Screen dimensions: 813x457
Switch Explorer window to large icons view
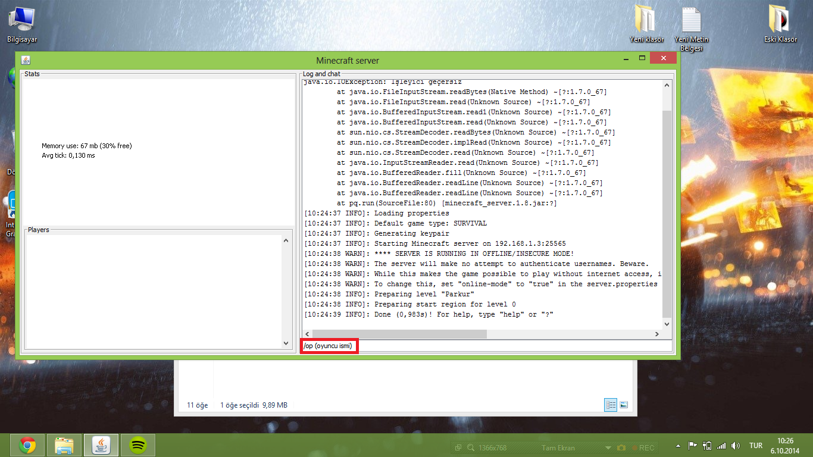[624, 405]
